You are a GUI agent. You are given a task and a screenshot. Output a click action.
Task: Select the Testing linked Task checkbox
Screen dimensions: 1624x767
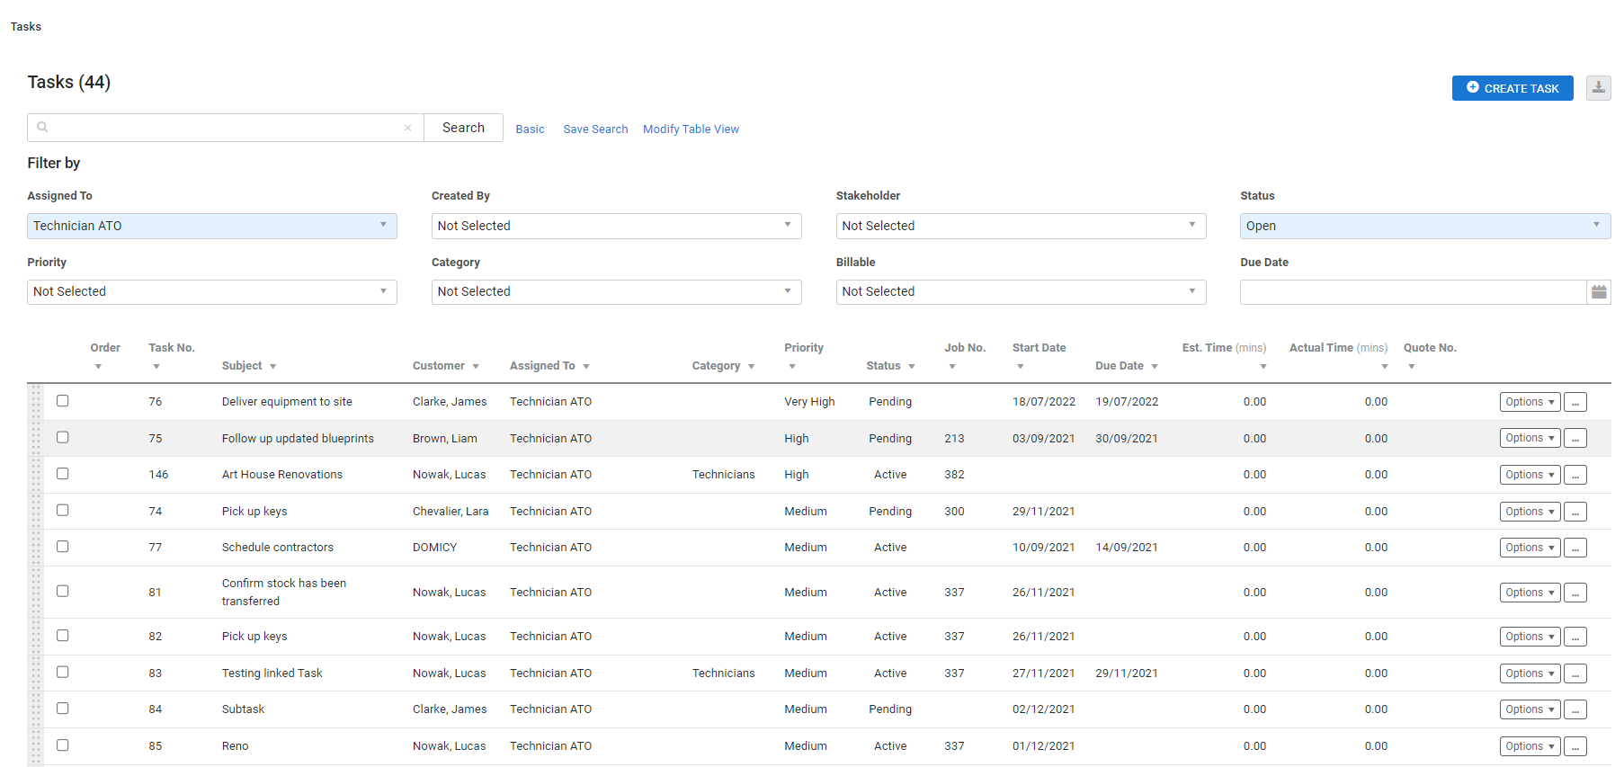(x=63, y=672)
